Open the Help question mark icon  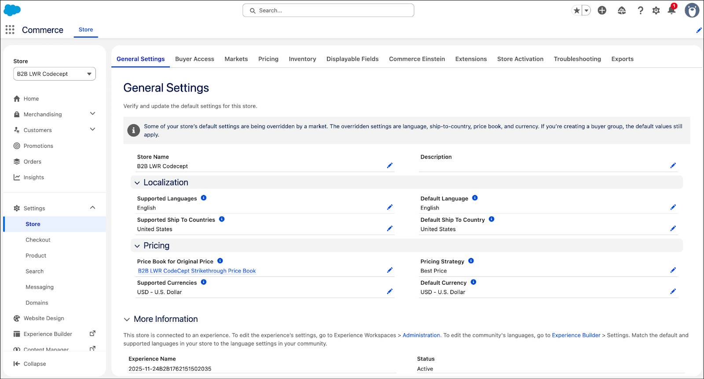point(641,11)
